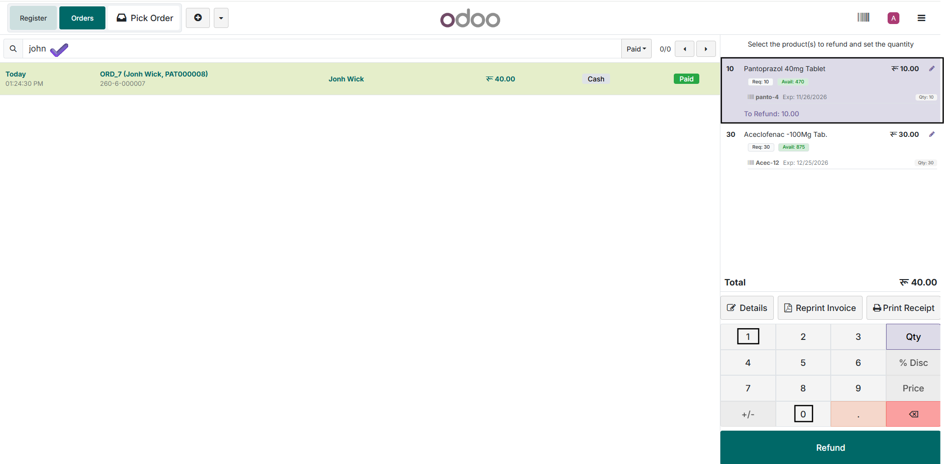Click the Refund button
This screenshot has width=944, height=464.
830,447
